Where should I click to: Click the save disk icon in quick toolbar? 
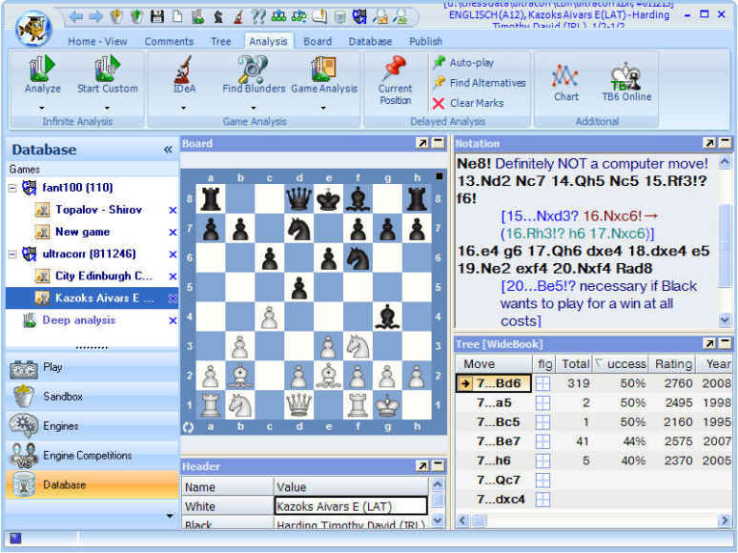click(156, 16)
